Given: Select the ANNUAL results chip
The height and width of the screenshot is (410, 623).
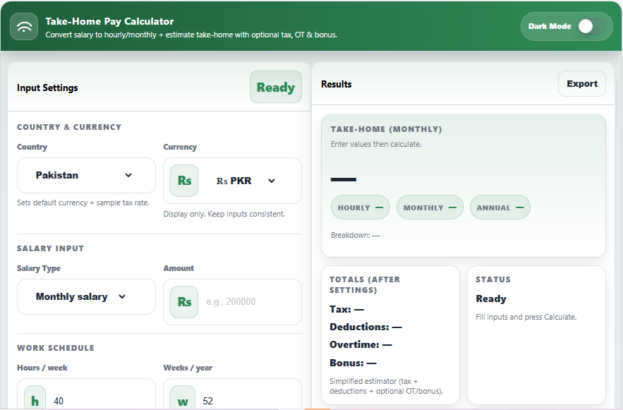Looking at the screenshot, I should point(500,207).
